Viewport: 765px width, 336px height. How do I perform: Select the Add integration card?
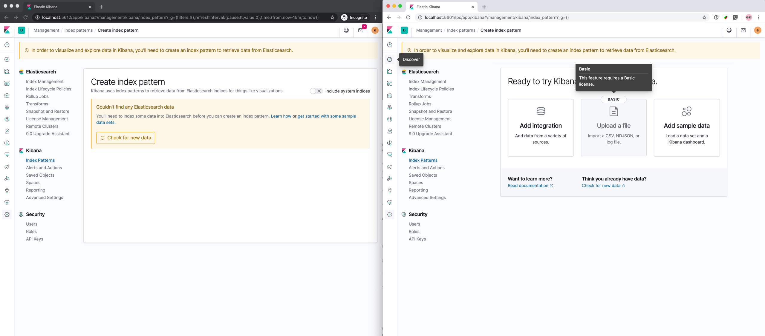[x=541, y=127]
